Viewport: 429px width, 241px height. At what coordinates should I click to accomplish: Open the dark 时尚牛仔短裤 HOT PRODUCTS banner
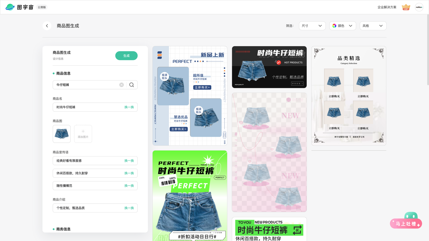point(269,67)
